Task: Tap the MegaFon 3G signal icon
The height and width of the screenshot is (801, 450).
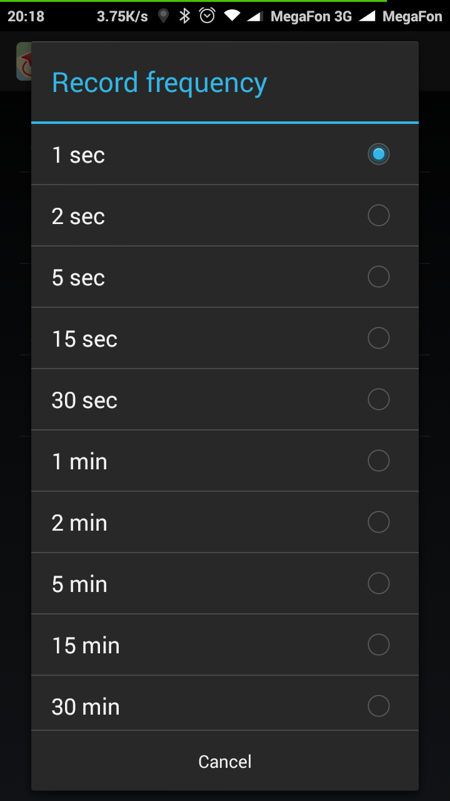Action: (x=254, y=16)
